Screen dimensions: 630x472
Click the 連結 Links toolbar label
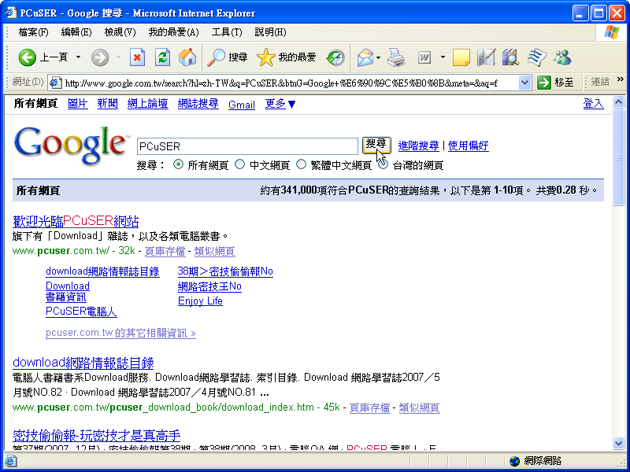coord(600,83)
